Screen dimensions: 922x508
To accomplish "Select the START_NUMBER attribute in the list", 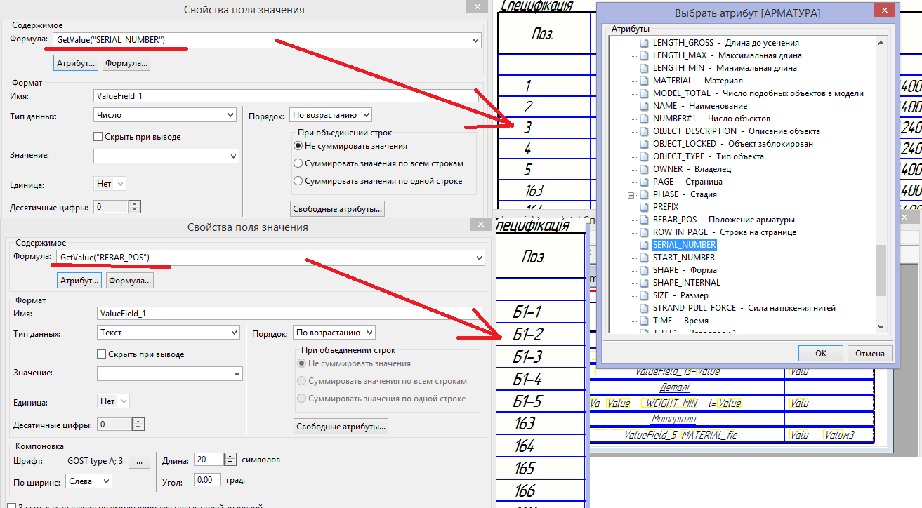I will pos(683,258).
